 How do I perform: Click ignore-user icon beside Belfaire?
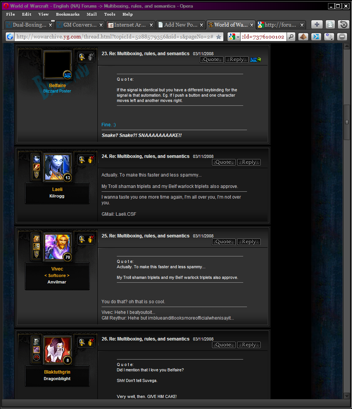point(91,57)
